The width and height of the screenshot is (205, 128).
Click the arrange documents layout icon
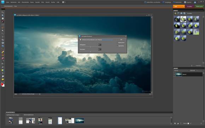[x=63, y=2]
